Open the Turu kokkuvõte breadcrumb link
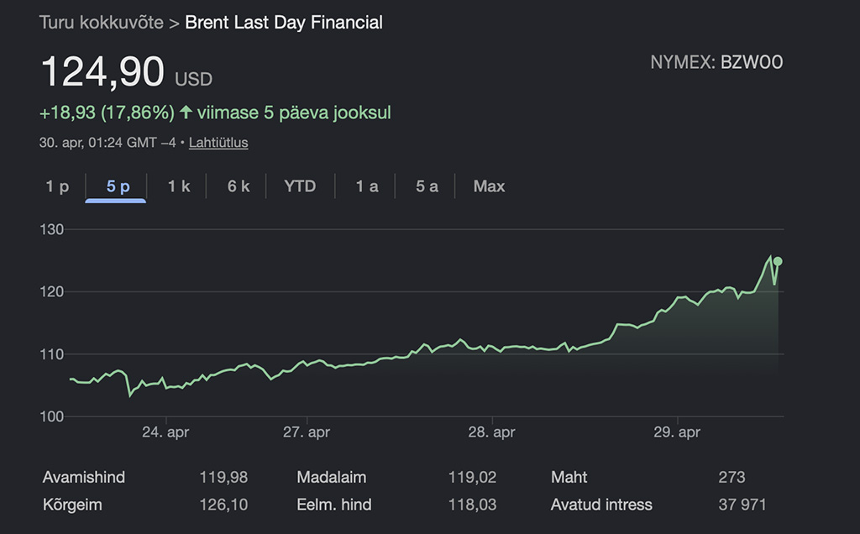860x534 pixels. (x=101, y=23)
